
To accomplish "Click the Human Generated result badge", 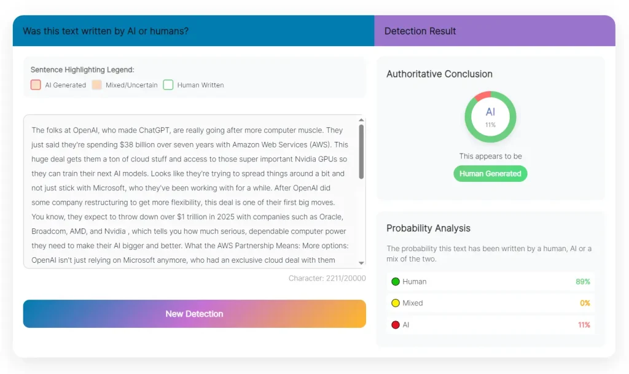I will (x=490, y=174).
